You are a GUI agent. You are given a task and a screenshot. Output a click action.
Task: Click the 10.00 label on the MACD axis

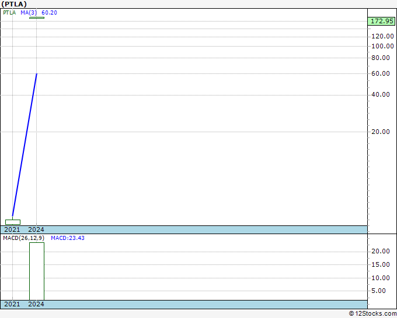pyautogui.click(x=381, y=278)
